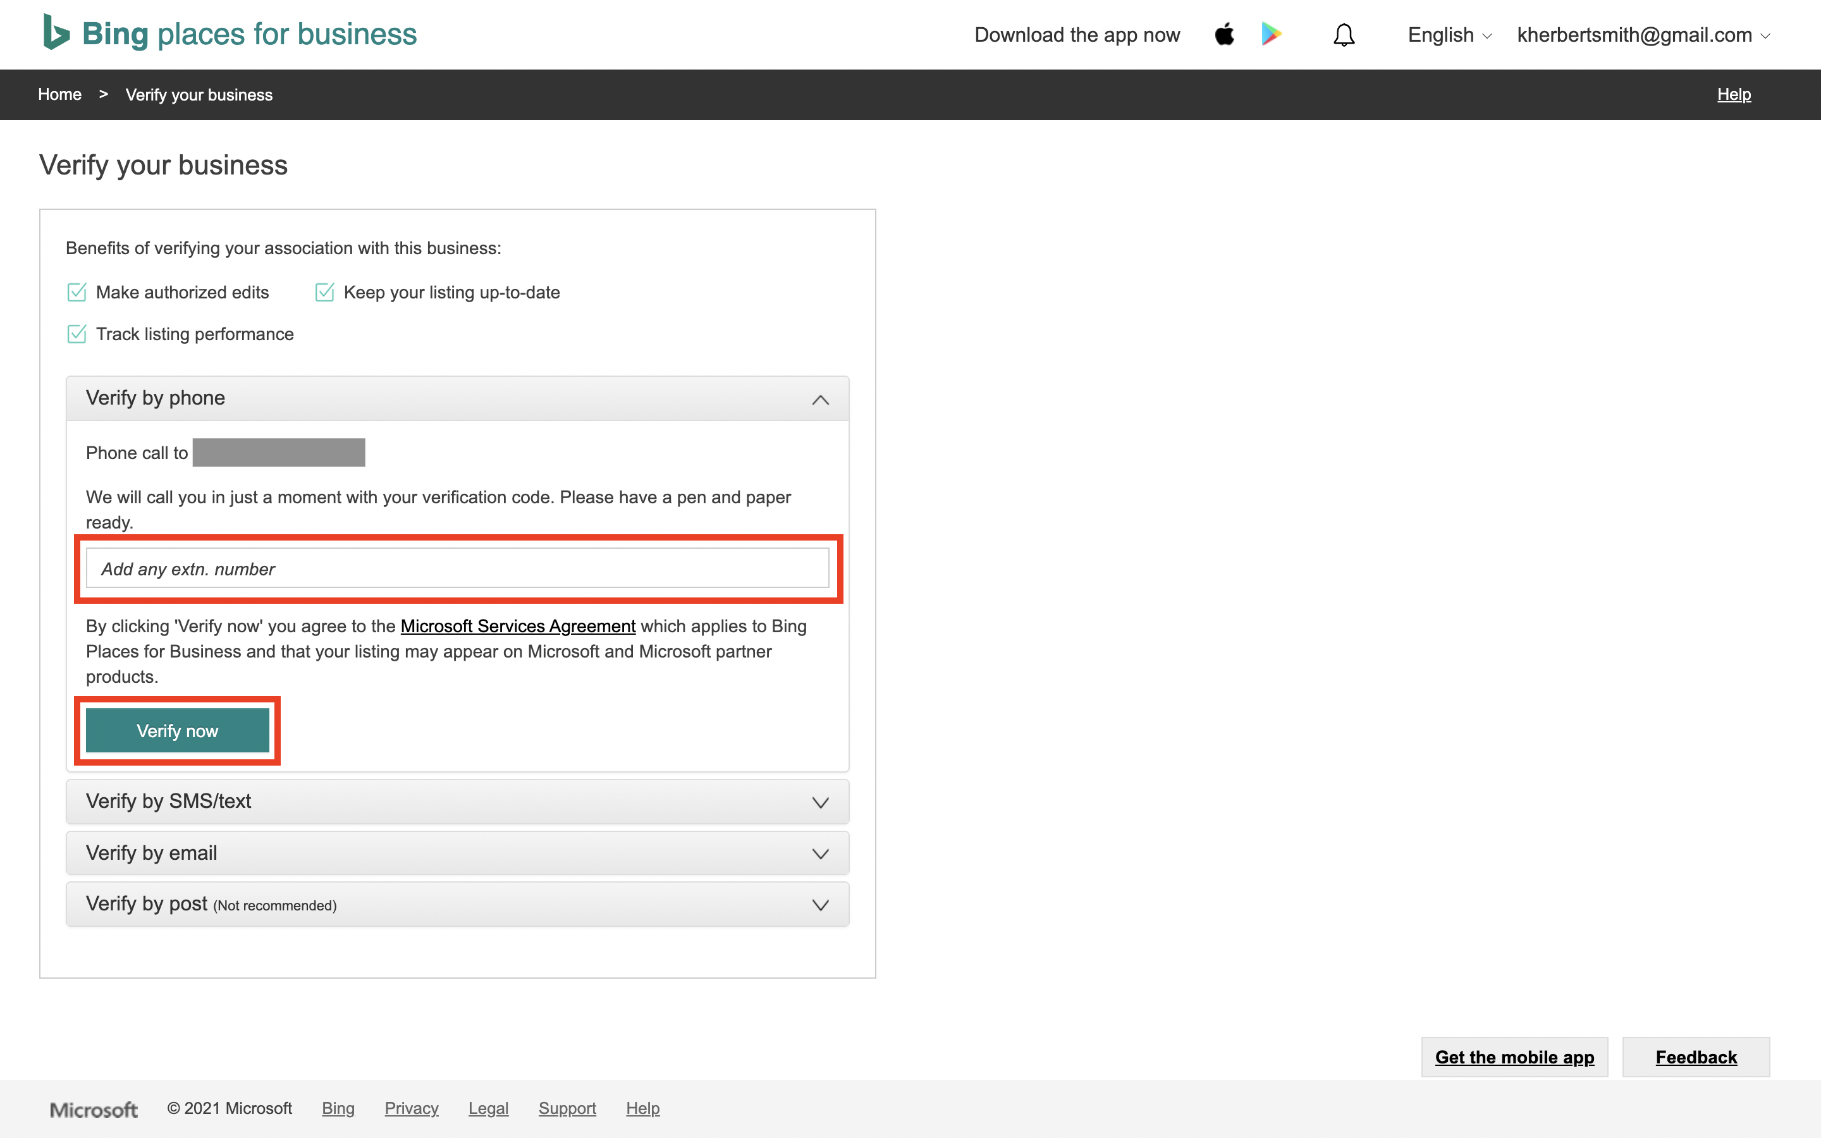Open the Microsoft Services Agreement link
The width and height of the screenshot is (1821, 1138).
[518, 626]
